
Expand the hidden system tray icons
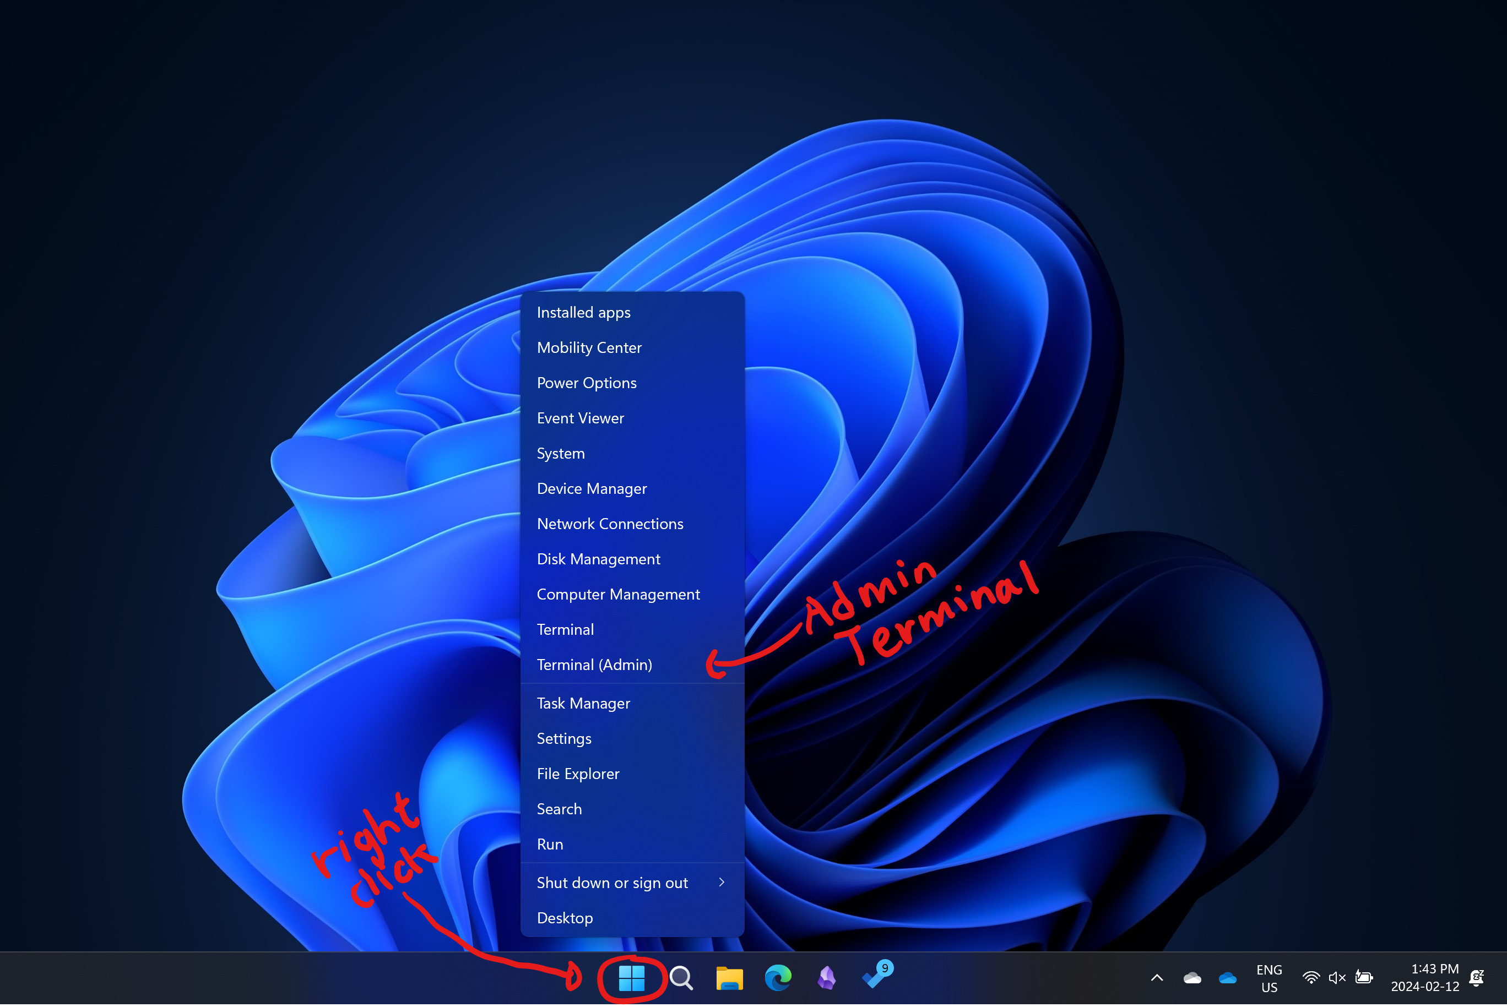pyautogui.click(x=1156, y=977)
